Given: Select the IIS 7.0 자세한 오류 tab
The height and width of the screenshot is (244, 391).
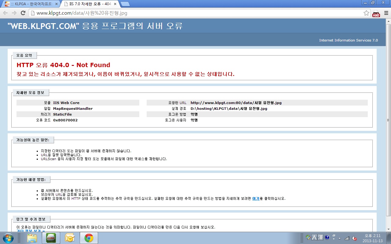Looking at the screenshot, I should tap(89, 4).
